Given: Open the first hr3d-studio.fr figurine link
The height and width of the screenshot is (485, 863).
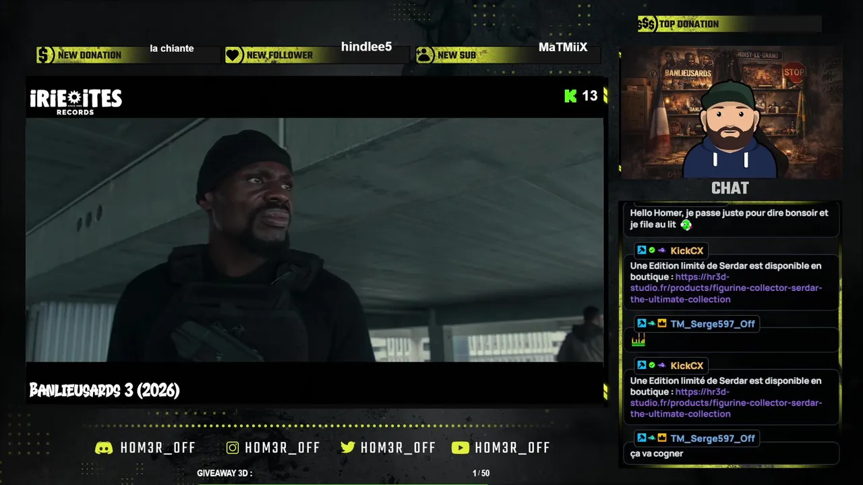Looking at the screenshot, I should point(726,288).
